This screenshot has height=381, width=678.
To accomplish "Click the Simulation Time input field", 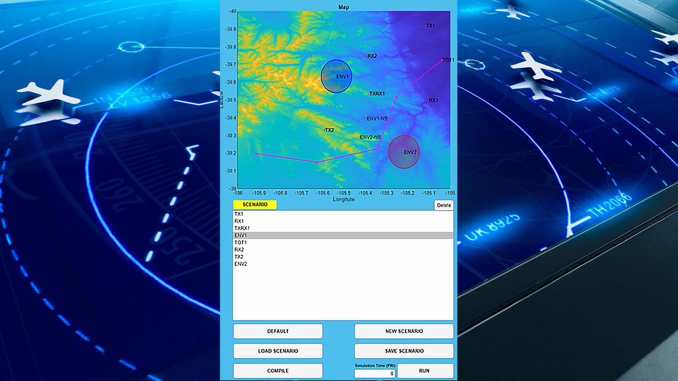I will 375,373.
